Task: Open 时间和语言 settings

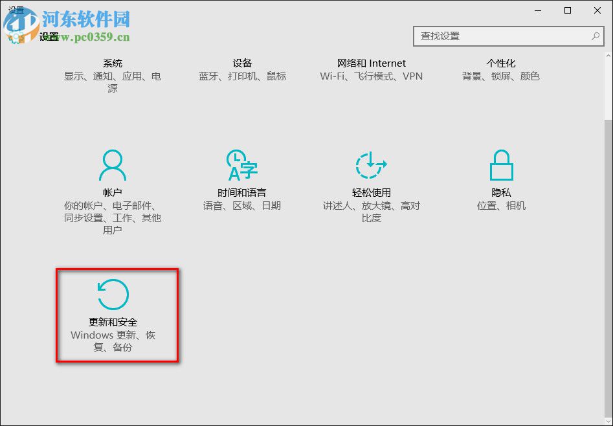Action: click(243, 192)
